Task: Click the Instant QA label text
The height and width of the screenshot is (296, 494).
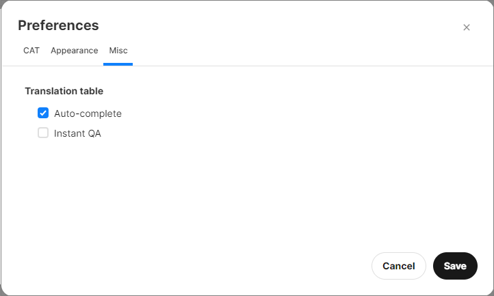Action: [x=77, y=133]
